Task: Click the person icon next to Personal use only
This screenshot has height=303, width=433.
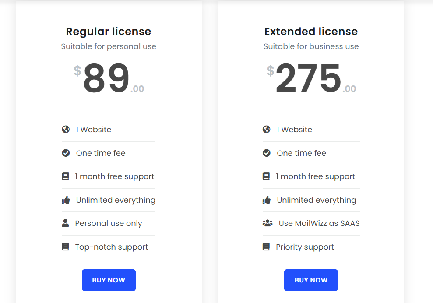Action: [66, 223]
